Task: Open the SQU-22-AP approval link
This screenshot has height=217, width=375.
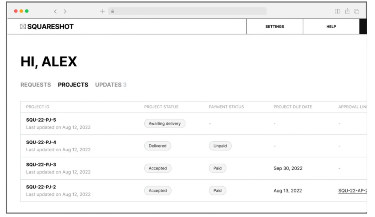Action: click(352, 191)
